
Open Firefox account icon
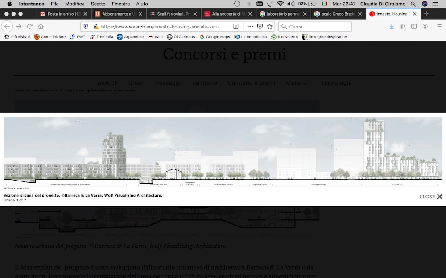point(425,26)
